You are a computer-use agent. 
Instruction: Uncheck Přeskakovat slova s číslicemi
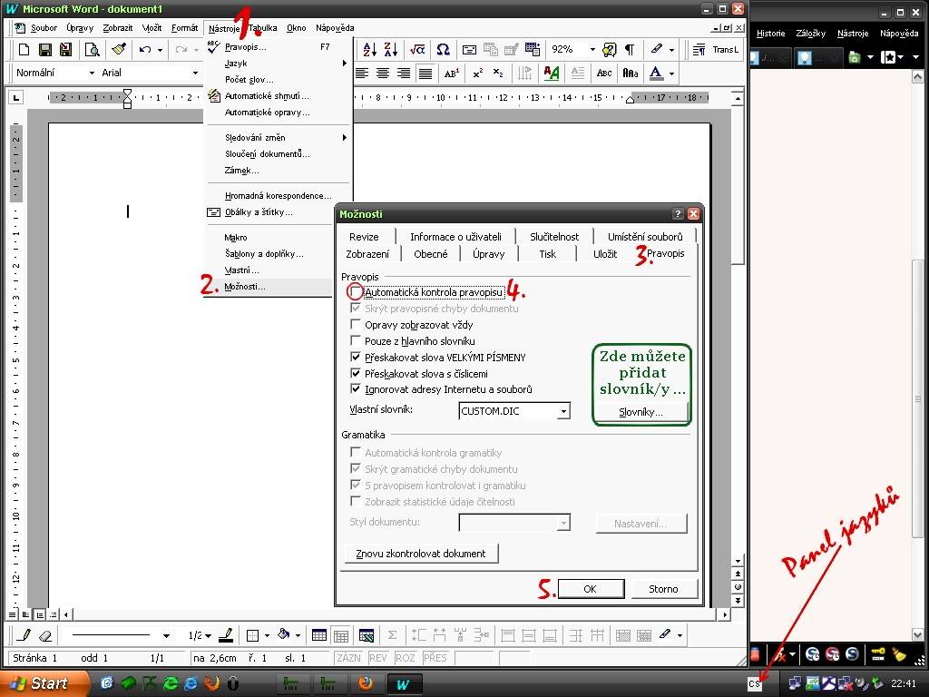[x=356, y=373]
